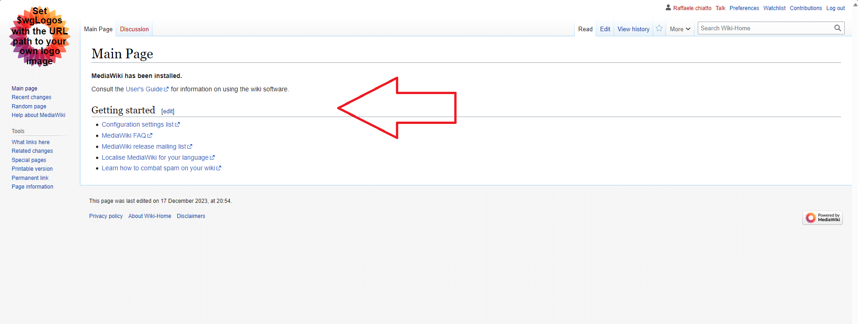Open Page information
This screenshot has height=324, width=858.
33,187
